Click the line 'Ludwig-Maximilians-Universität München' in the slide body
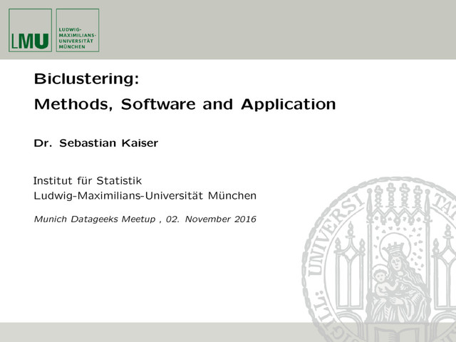The image size is (456, 342). [x=145, y=196]
